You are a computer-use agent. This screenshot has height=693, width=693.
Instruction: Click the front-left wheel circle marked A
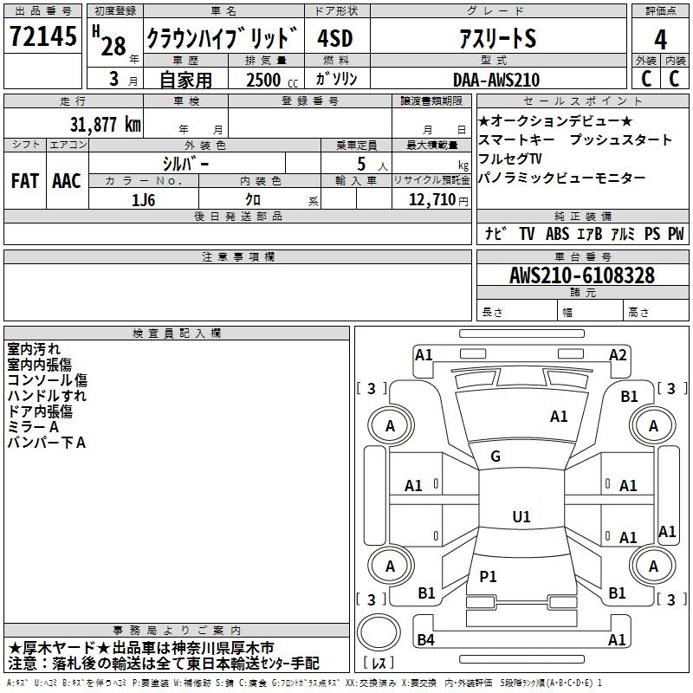(x=390, y=425)
